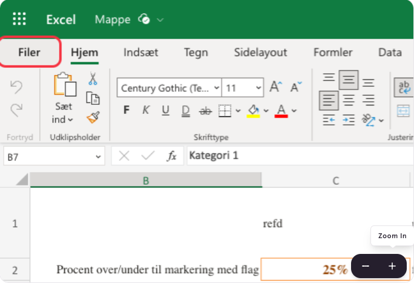Toggle underline U formatting
The width and height of the screenshot is (414, 283).
tap(166, 110)
